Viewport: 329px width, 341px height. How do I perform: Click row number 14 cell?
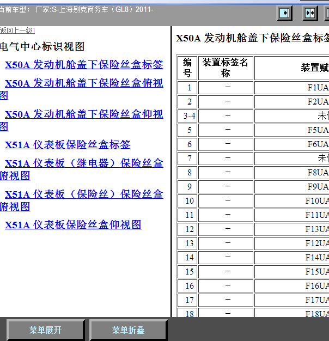point(187,258)
